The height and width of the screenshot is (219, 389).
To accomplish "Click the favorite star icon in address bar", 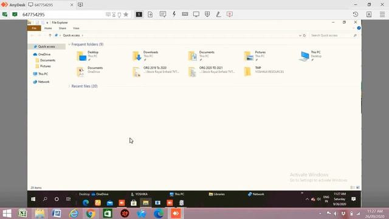I will (126, 15).
